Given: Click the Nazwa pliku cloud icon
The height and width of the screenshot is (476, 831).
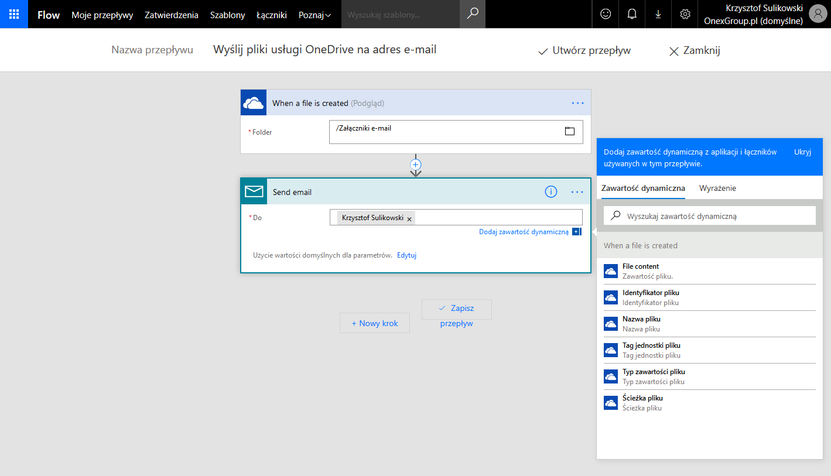Looking at the screenshot, I should pyautogui.click(x=611, y=324).
